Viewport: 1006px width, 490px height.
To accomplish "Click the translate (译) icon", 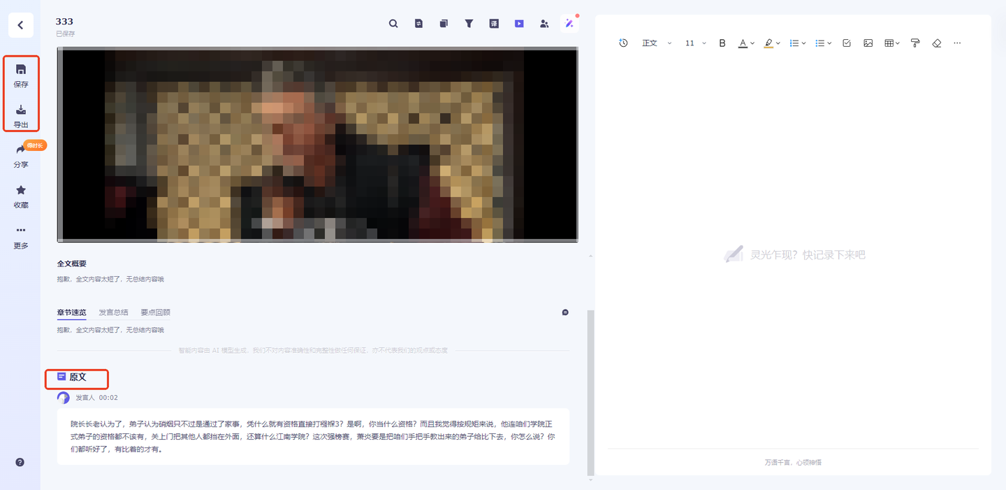I will [494, 24].
